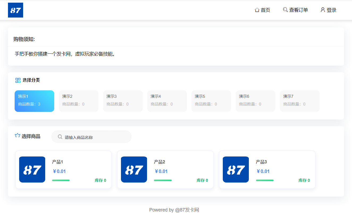Click the 请输入商品名称 search field
The image size is (352, 216).
click(91, 137)
